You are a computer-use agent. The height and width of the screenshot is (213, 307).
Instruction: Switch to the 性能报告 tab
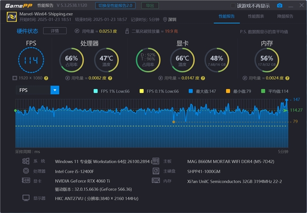227,16
